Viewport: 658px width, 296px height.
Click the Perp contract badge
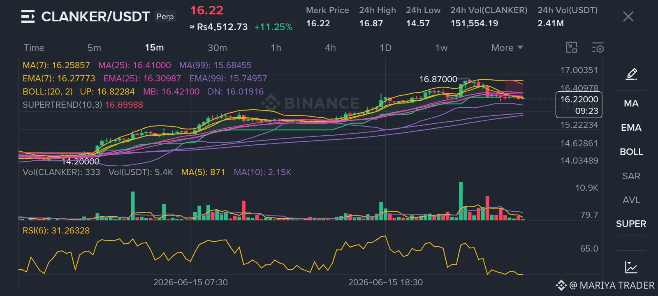(x=165, y=16)
